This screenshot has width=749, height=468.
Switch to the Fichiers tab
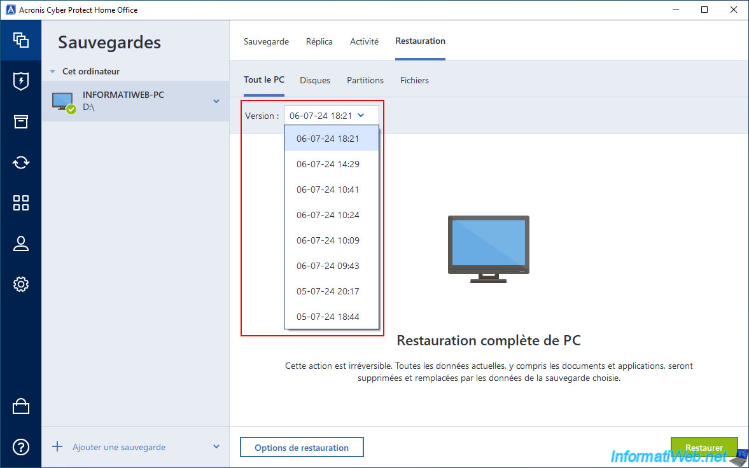tap(414, 80)
